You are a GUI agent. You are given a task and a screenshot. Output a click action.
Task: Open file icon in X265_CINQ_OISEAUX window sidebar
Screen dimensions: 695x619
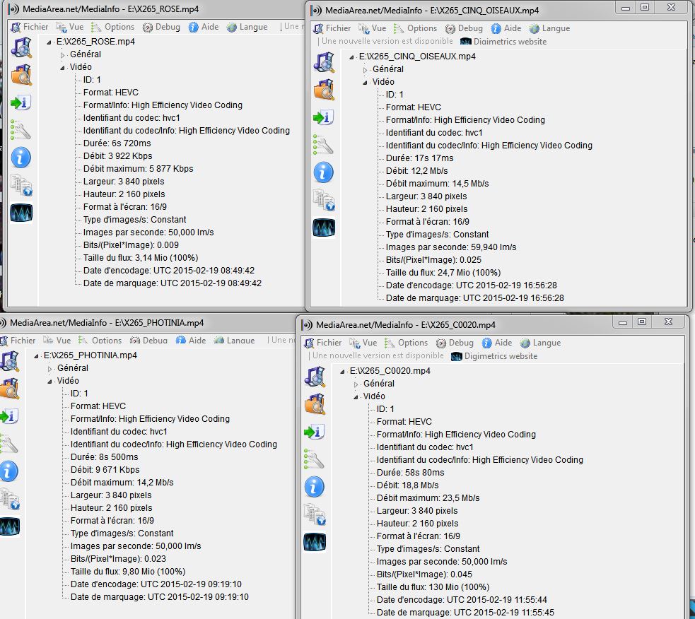pos(324,62)
